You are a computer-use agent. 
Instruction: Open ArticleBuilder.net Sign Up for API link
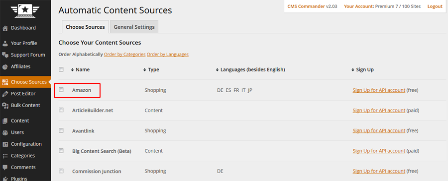pos(379,111)
